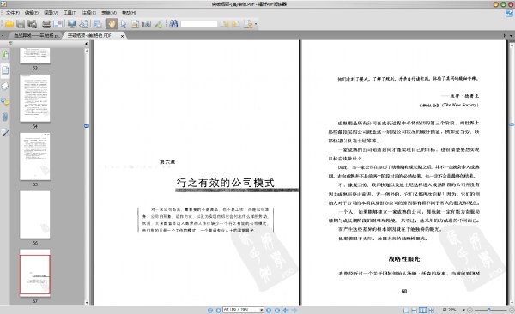This screenshot has width=515, height=314.
Task: Select page 65 thumbnail
Action: pos(35,156)
